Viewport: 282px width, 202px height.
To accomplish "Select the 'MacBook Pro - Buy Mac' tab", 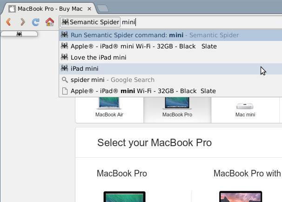I will [47, 8].
